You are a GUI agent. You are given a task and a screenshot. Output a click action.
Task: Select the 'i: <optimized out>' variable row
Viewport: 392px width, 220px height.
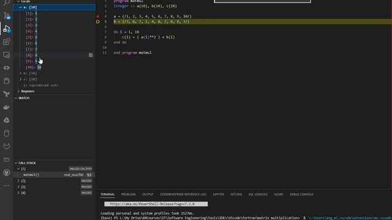tap(55, 86)
